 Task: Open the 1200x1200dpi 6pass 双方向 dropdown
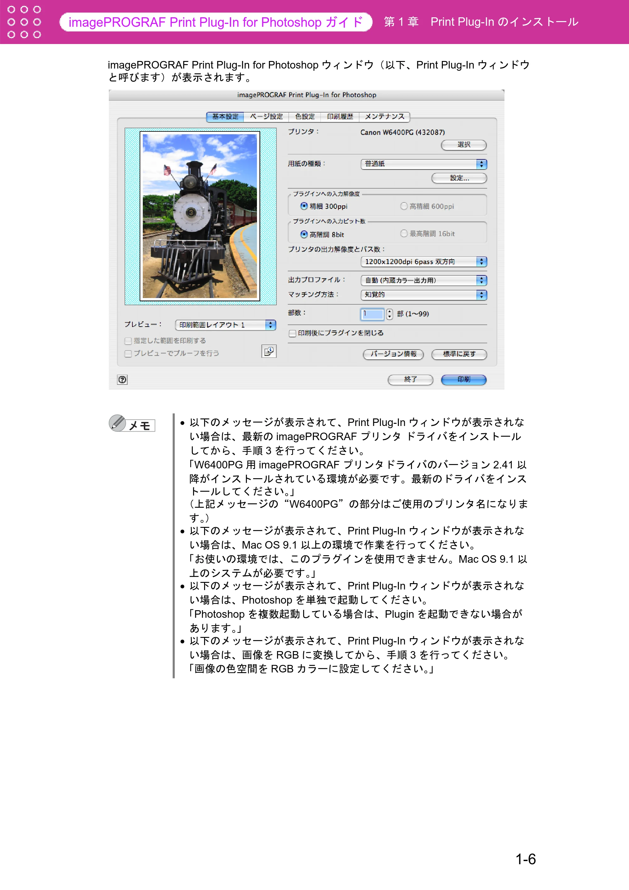423,262
